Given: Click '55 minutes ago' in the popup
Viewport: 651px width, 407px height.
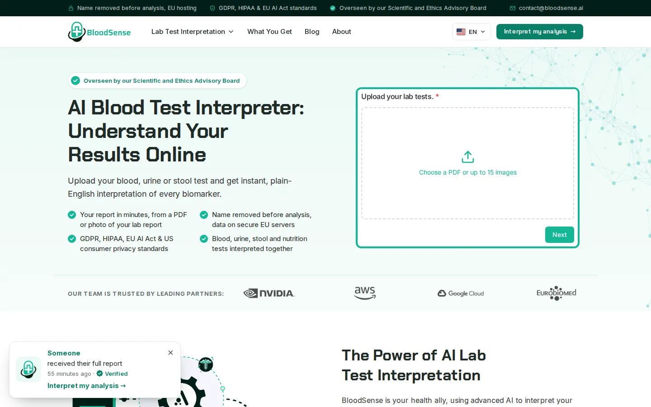Looking at the screenshot, I should click(x=69, y=374).
